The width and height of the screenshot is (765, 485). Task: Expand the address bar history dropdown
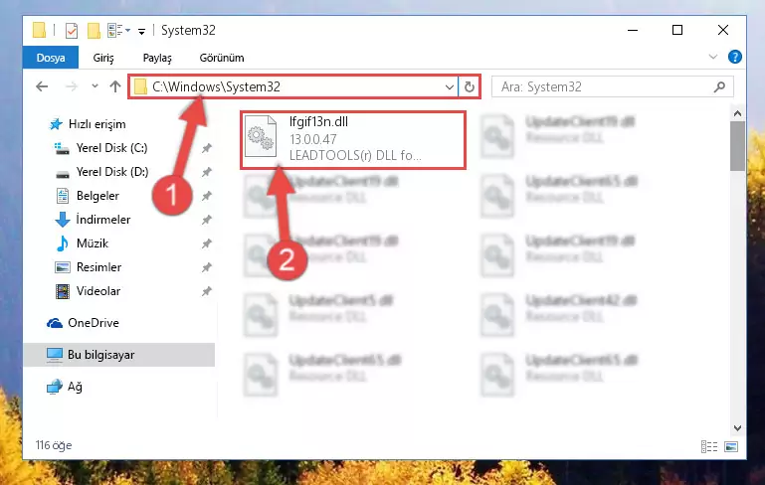click(450, 87)
